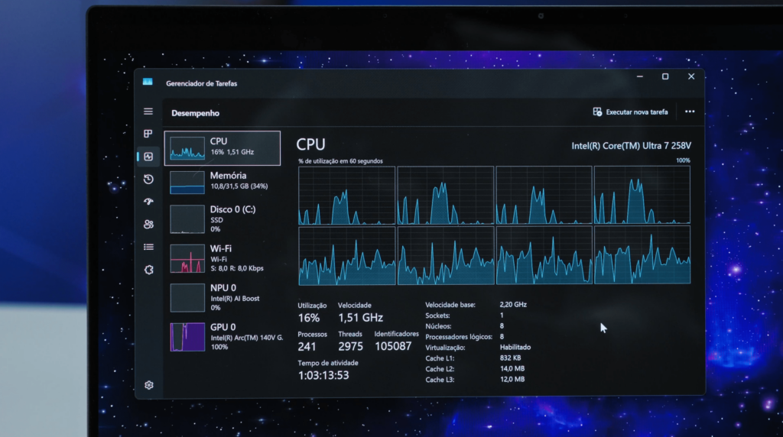Screen dimensions: 783x437
Task: Click the bottom-left logical processor graph
Action: 346,256
